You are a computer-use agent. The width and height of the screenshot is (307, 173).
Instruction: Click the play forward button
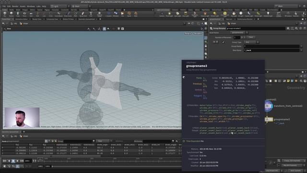17,161
